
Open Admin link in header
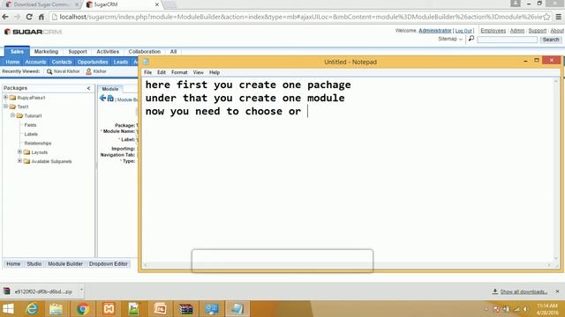517,31
